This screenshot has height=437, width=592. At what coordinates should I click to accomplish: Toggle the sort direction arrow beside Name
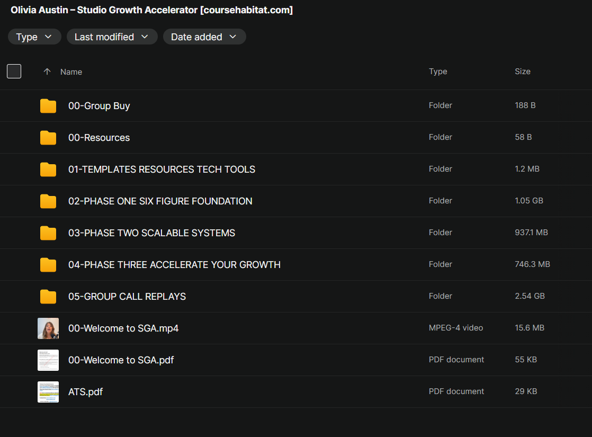click(x=47, y=72)
